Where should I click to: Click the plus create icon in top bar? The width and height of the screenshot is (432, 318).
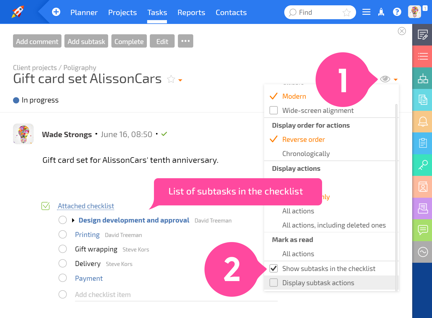point(56,12)
